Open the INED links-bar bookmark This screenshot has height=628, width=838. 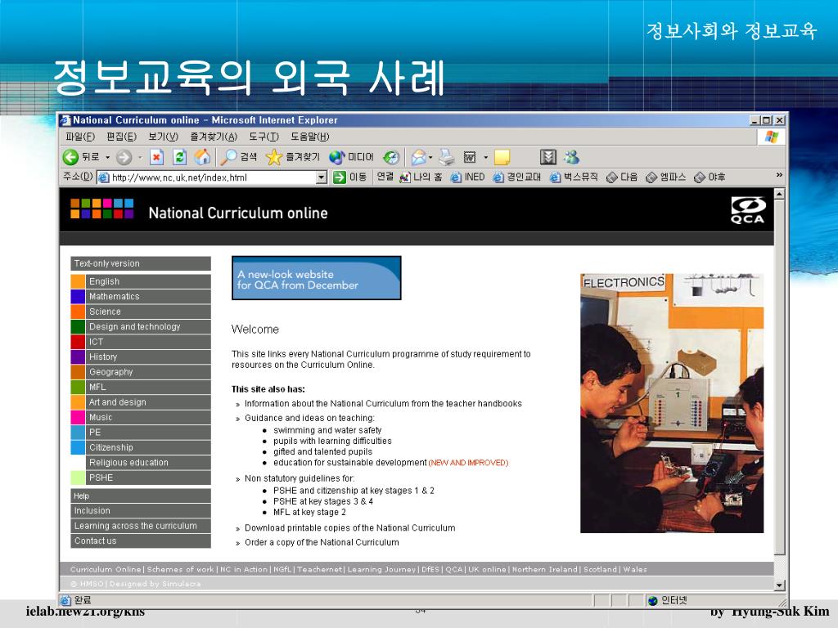pos(467,177)
